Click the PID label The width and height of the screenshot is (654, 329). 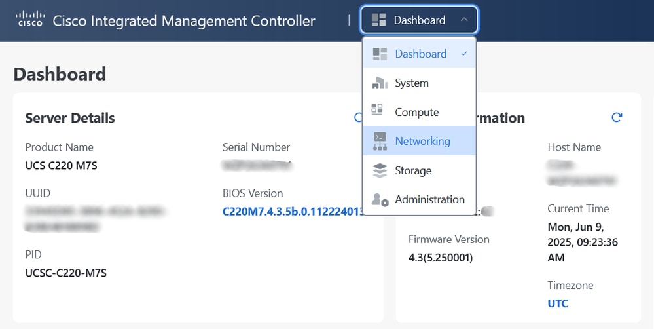coord(33,254)
